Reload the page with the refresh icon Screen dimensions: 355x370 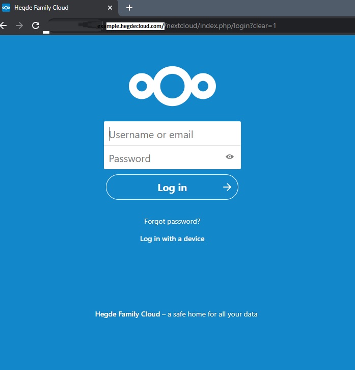point(36,25)
